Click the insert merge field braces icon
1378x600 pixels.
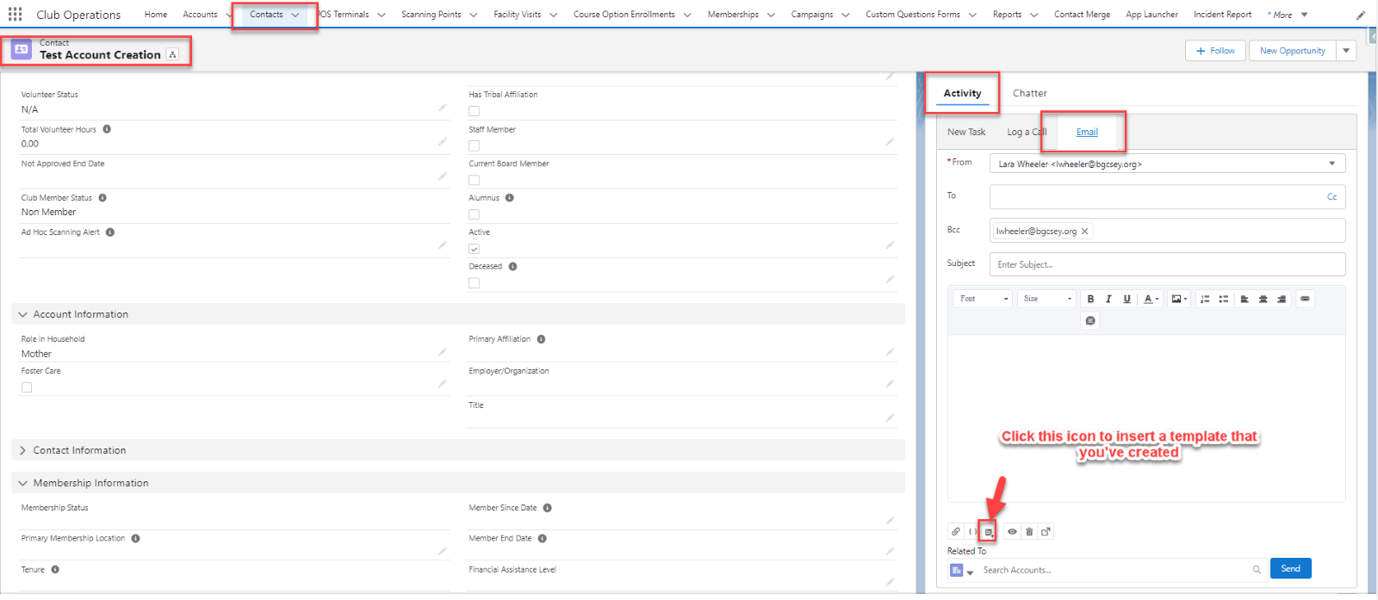point(972,532)
